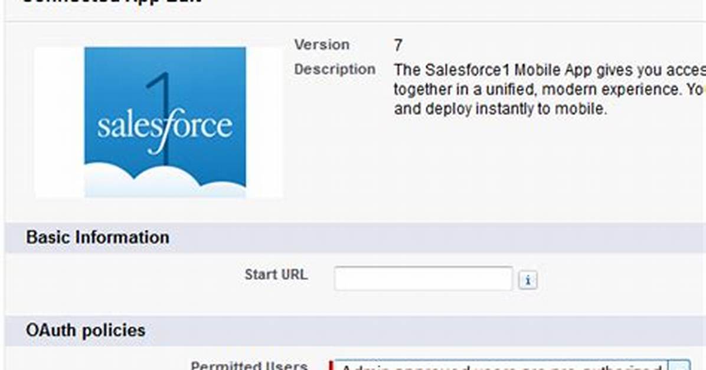The width and height of the screenshot is (706, 370).
Task: Click the Start URL info icon
Action: (x=528, y=280)
